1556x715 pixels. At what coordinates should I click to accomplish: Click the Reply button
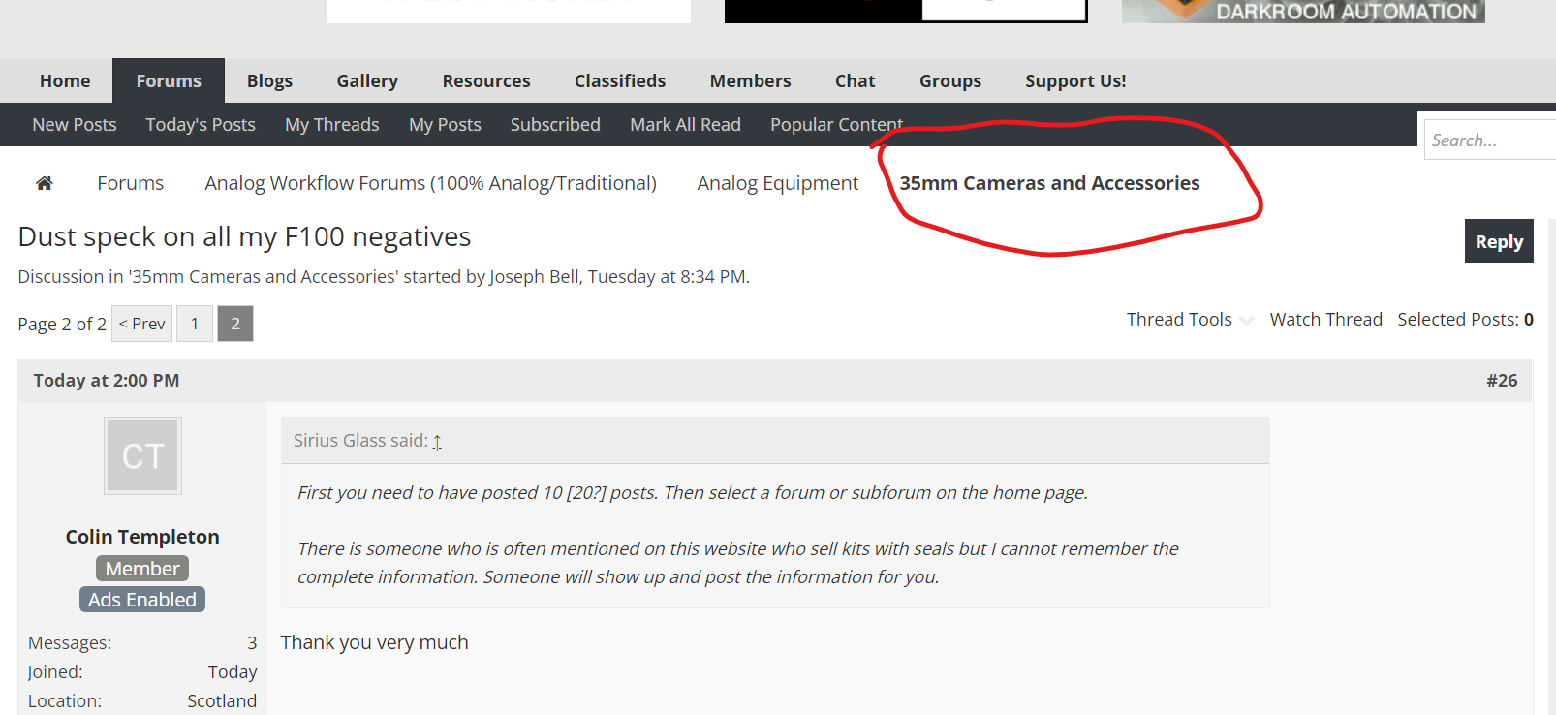(1498, 241)
